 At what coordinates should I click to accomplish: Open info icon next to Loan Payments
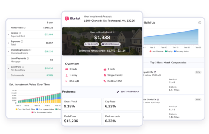click(x=28, y=58)
